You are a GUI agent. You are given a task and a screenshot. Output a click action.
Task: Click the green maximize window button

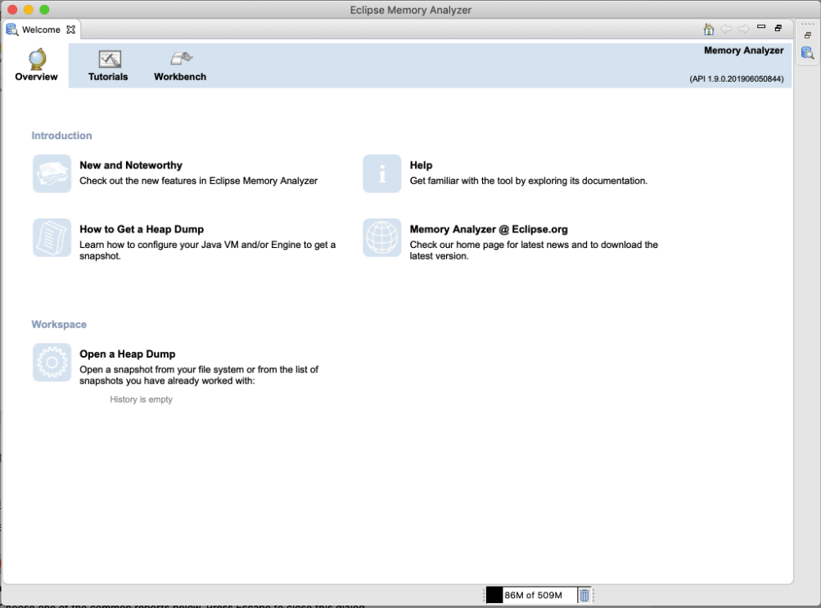(x=44, y=10)
